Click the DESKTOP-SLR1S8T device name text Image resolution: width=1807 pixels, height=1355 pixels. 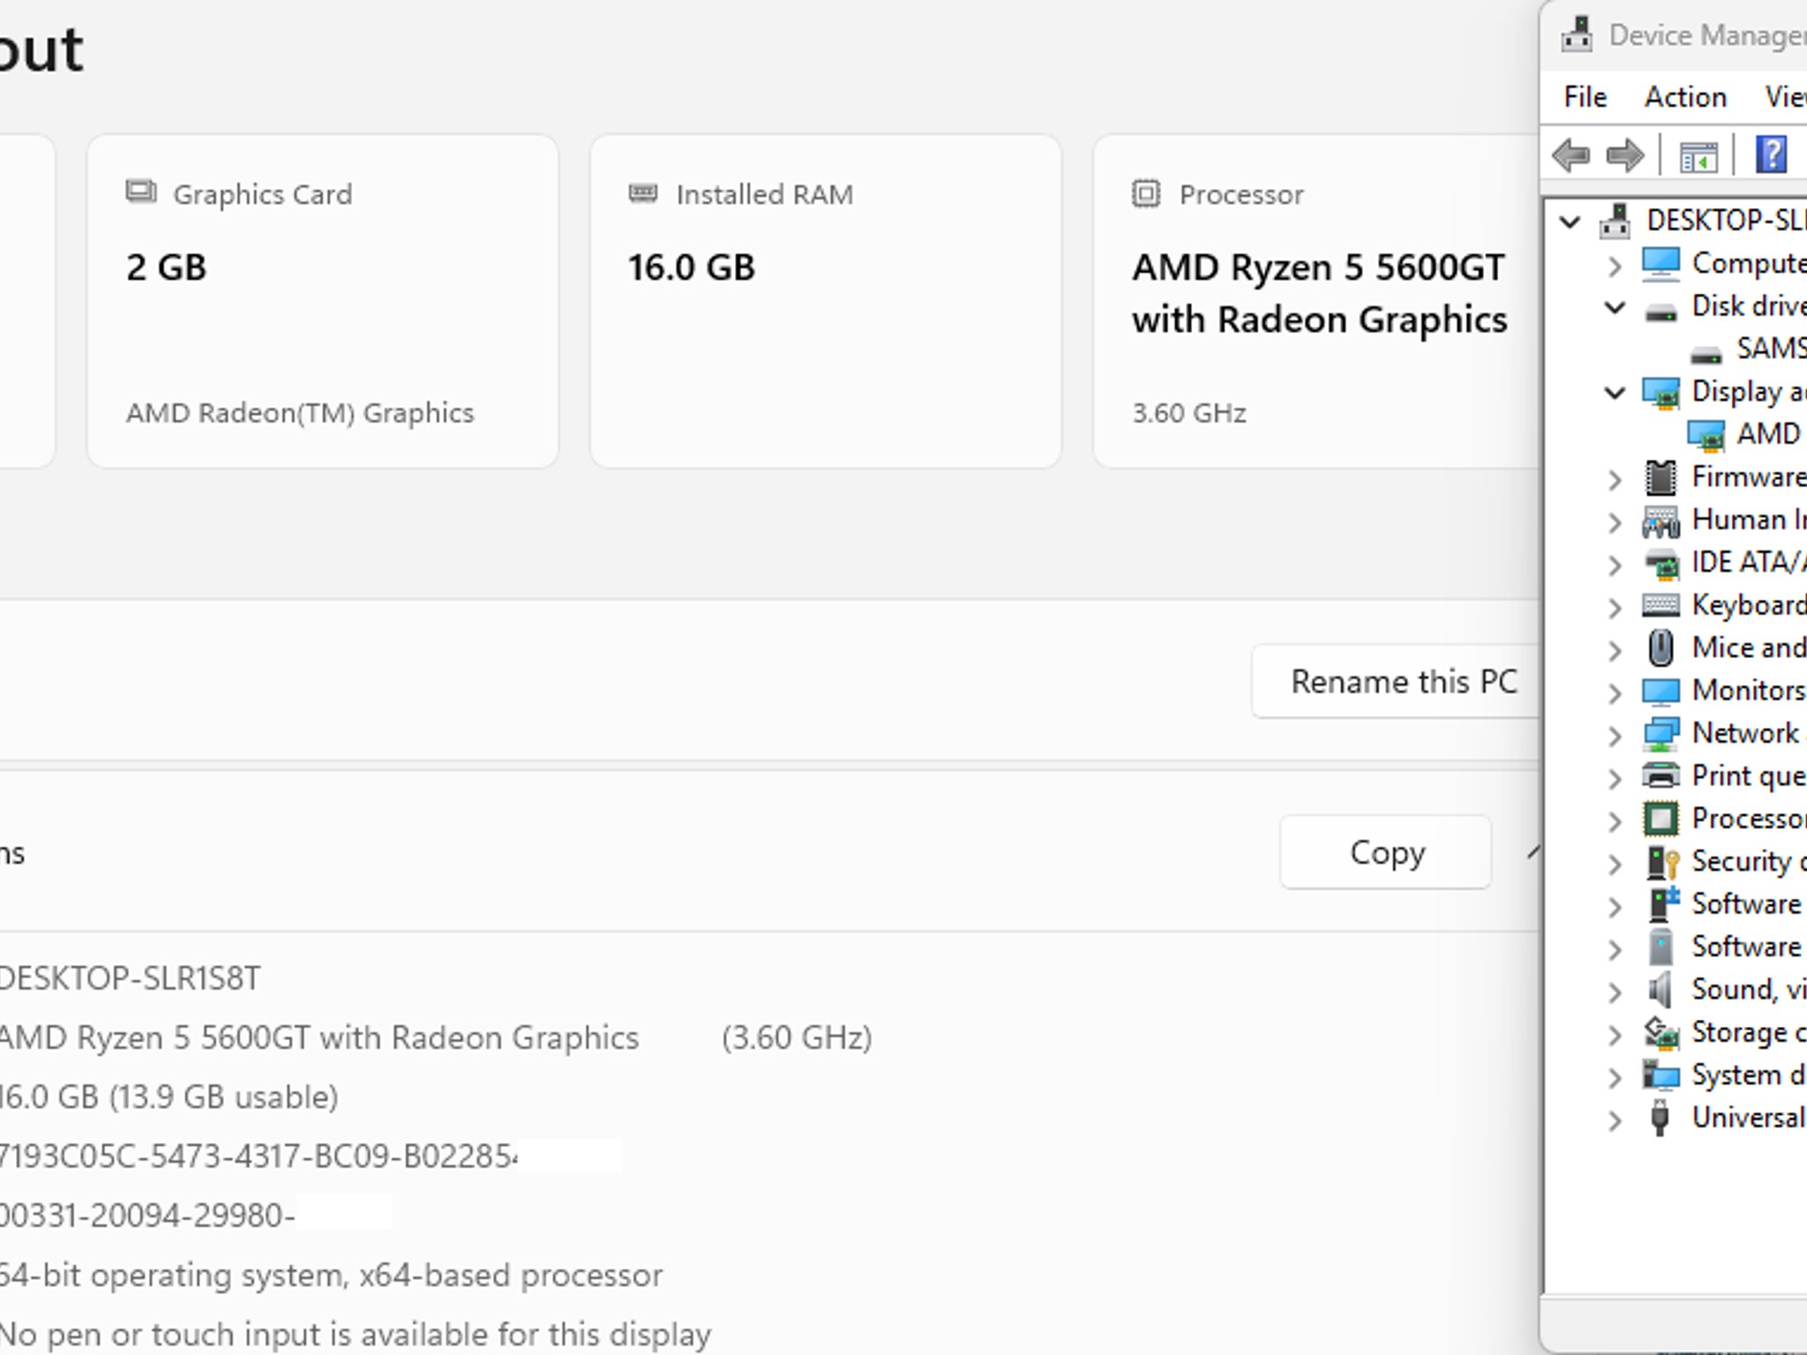coord(130,978)
